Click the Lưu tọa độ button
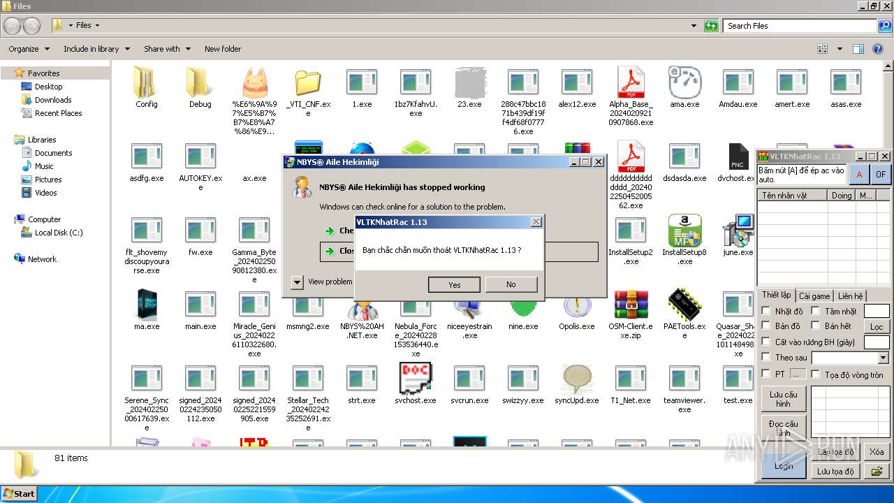 point(835,472)
